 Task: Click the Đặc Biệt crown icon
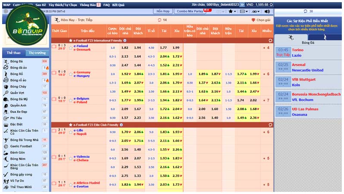pyautogui.click(x=6, y=125)
